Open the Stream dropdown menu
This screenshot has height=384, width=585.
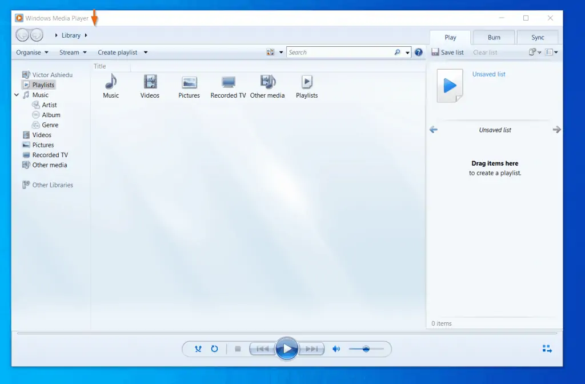tap(72, 52)
